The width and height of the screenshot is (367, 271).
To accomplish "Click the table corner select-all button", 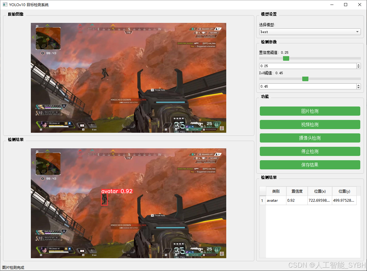I will 263,191.
